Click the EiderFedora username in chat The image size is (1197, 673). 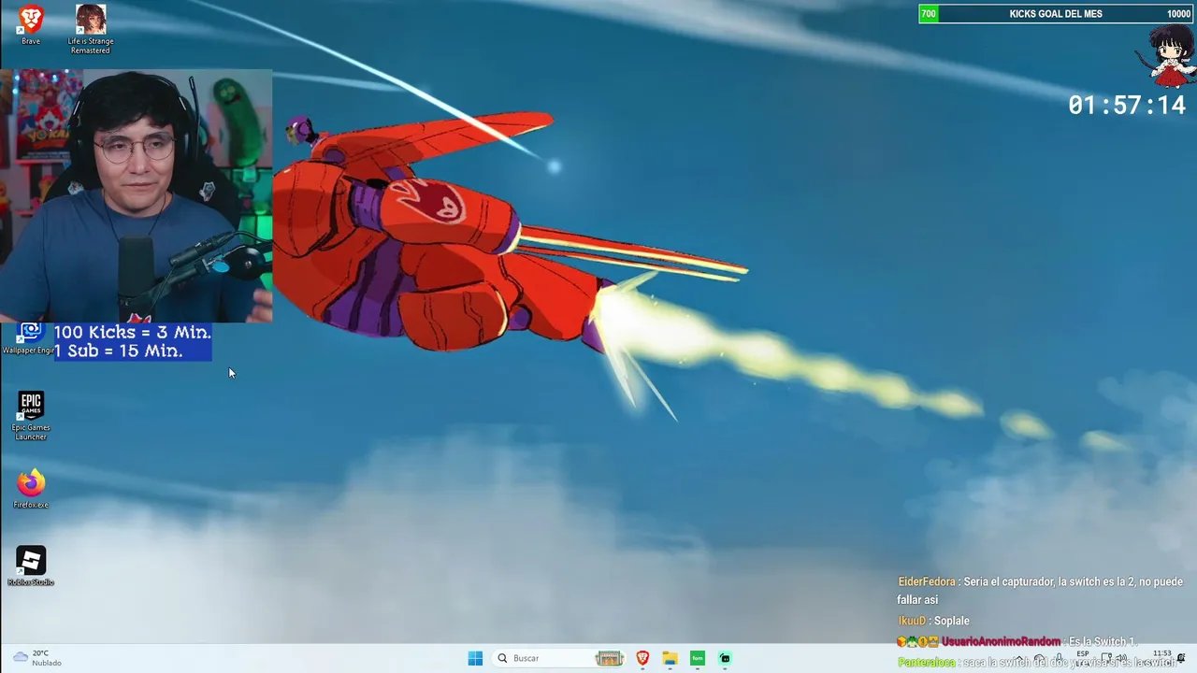927,581
